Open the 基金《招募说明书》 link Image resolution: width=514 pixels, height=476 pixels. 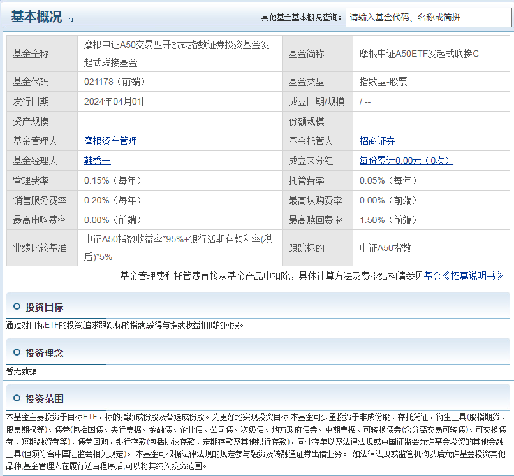(464, 276)
